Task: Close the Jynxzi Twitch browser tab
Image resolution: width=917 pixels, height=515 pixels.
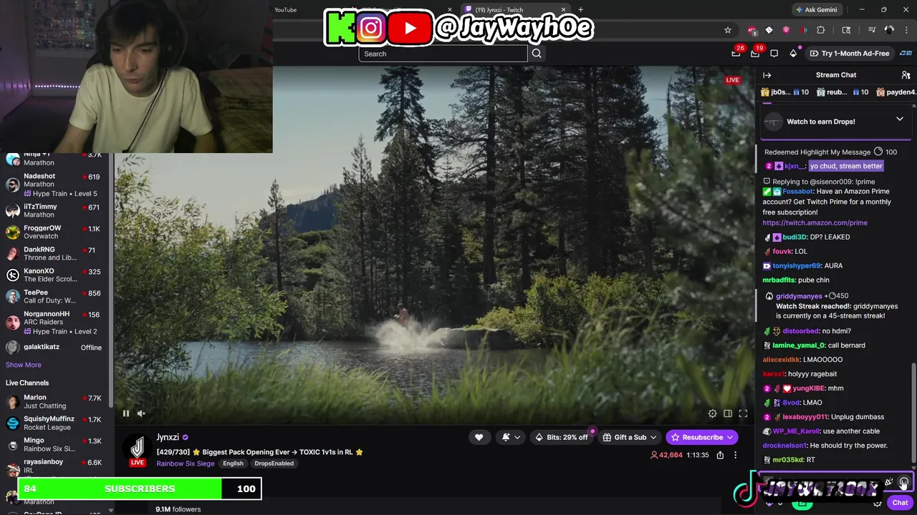Action: point(564,9)
